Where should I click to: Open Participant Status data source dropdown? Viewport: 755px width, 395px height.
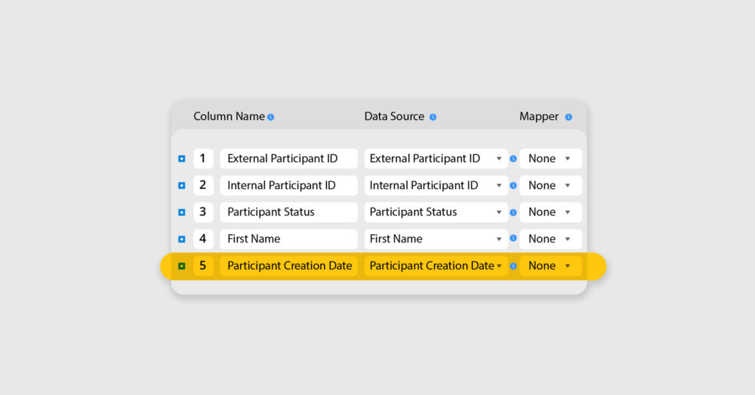pos(436,212)
